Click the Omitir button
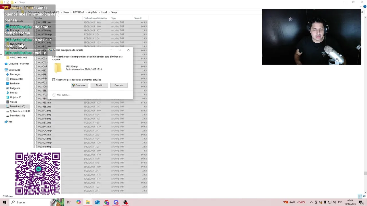The image size is (367, 206). 99,85
